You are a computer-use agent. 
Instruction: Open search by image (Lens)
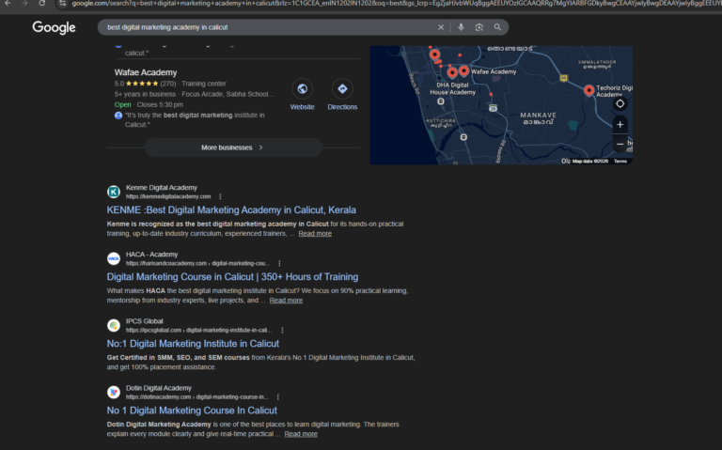tap(479, 27)
